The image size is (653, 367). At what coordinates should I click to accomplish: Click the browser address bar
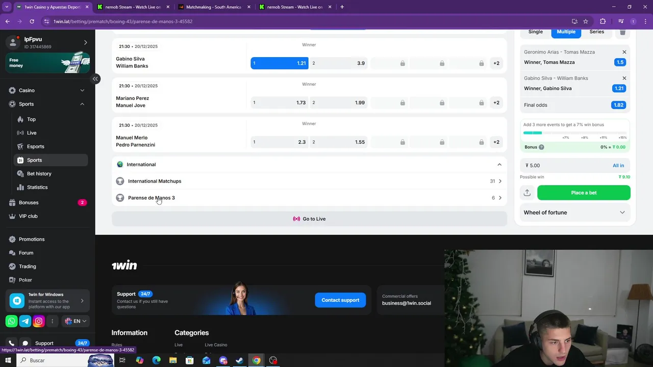click(306, 21)
